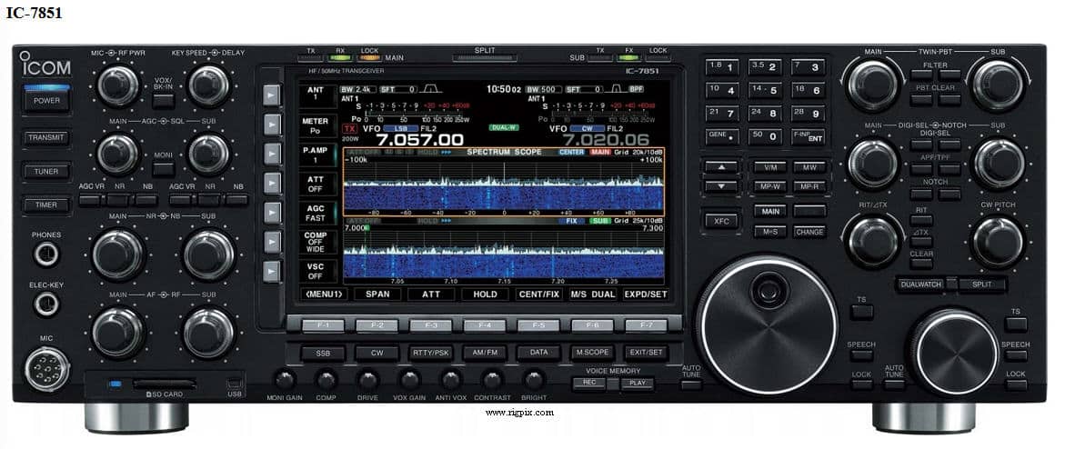This screenshot has height=449, width=1065.
Task: Tap HOLD on the spectrum scope menu
Action: 485,294
